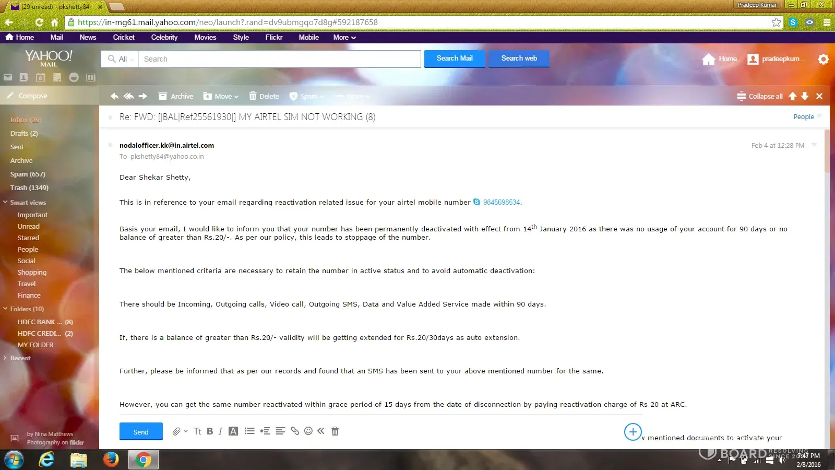Open the Messenger smiley icon in the sidebar icon row
Viewport: 835px width, 470px height.
tap(74, 77)
